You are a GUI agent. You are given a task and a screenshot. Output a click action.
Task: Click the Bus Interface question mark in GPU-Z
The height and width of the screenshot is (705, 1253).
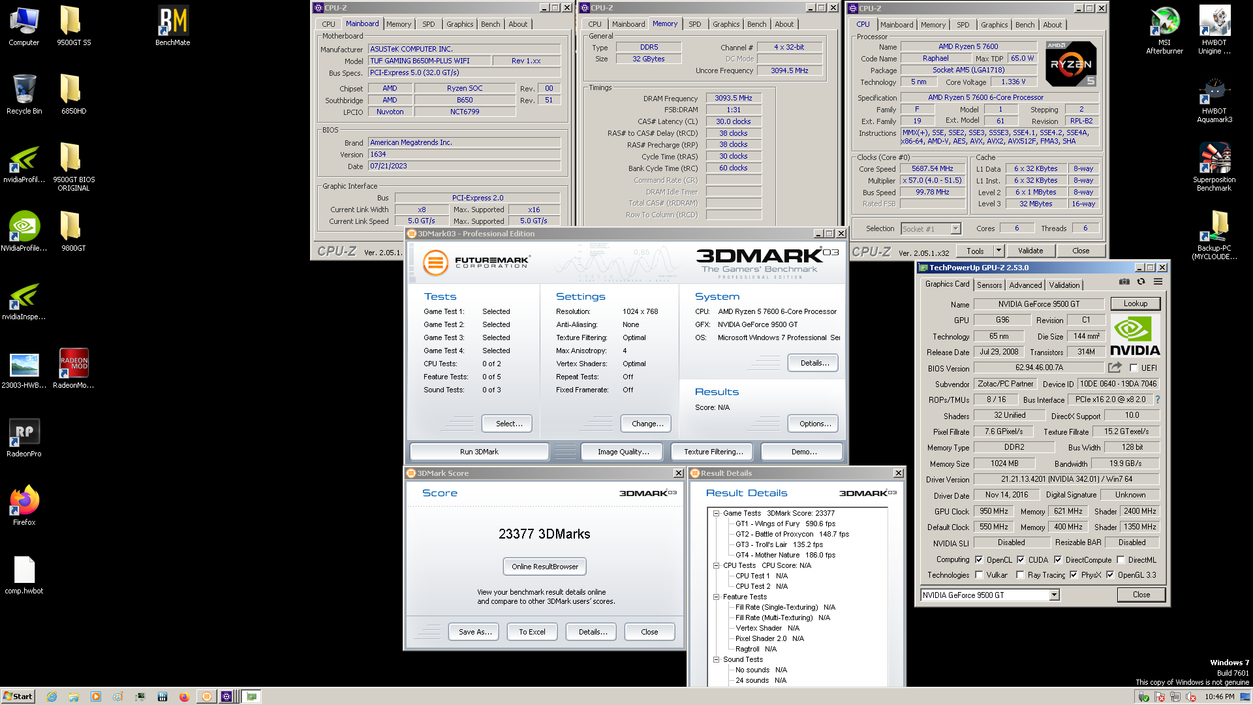[1158, 399]
